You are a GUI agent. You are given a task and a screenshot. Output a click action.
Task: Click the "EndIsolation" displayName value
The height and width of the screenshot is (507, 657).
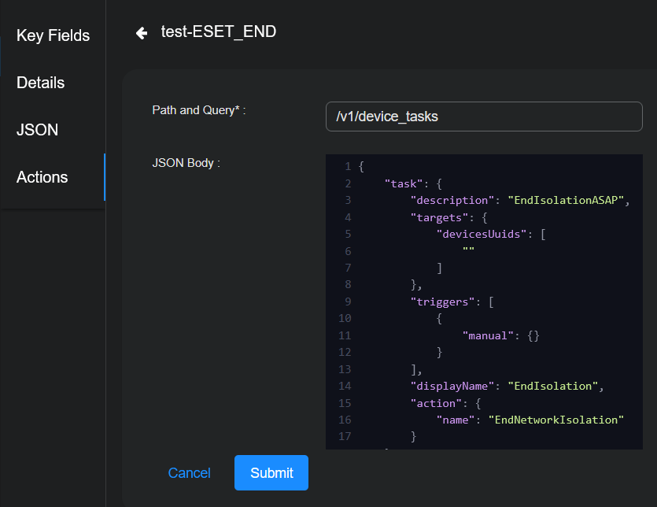tap(553, 386)
